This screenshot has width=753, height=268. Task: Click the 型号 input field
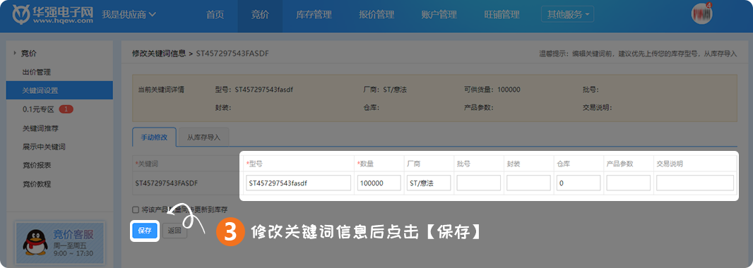tap(298, 183)
